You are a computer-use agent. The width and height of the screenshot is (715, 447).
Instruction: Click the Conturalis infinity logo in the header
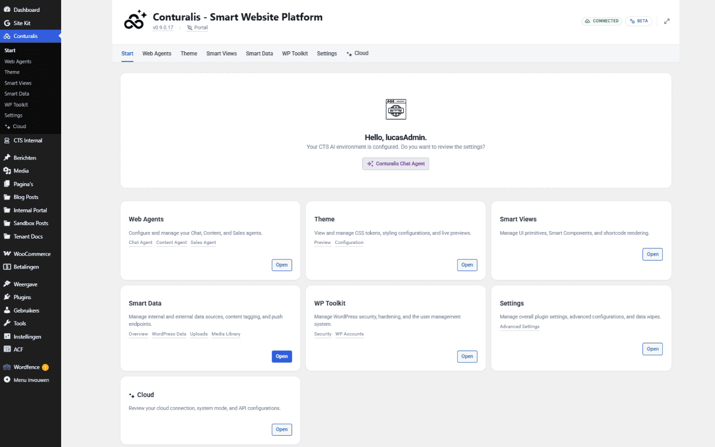pyautogui.click(x=135, y=20)
